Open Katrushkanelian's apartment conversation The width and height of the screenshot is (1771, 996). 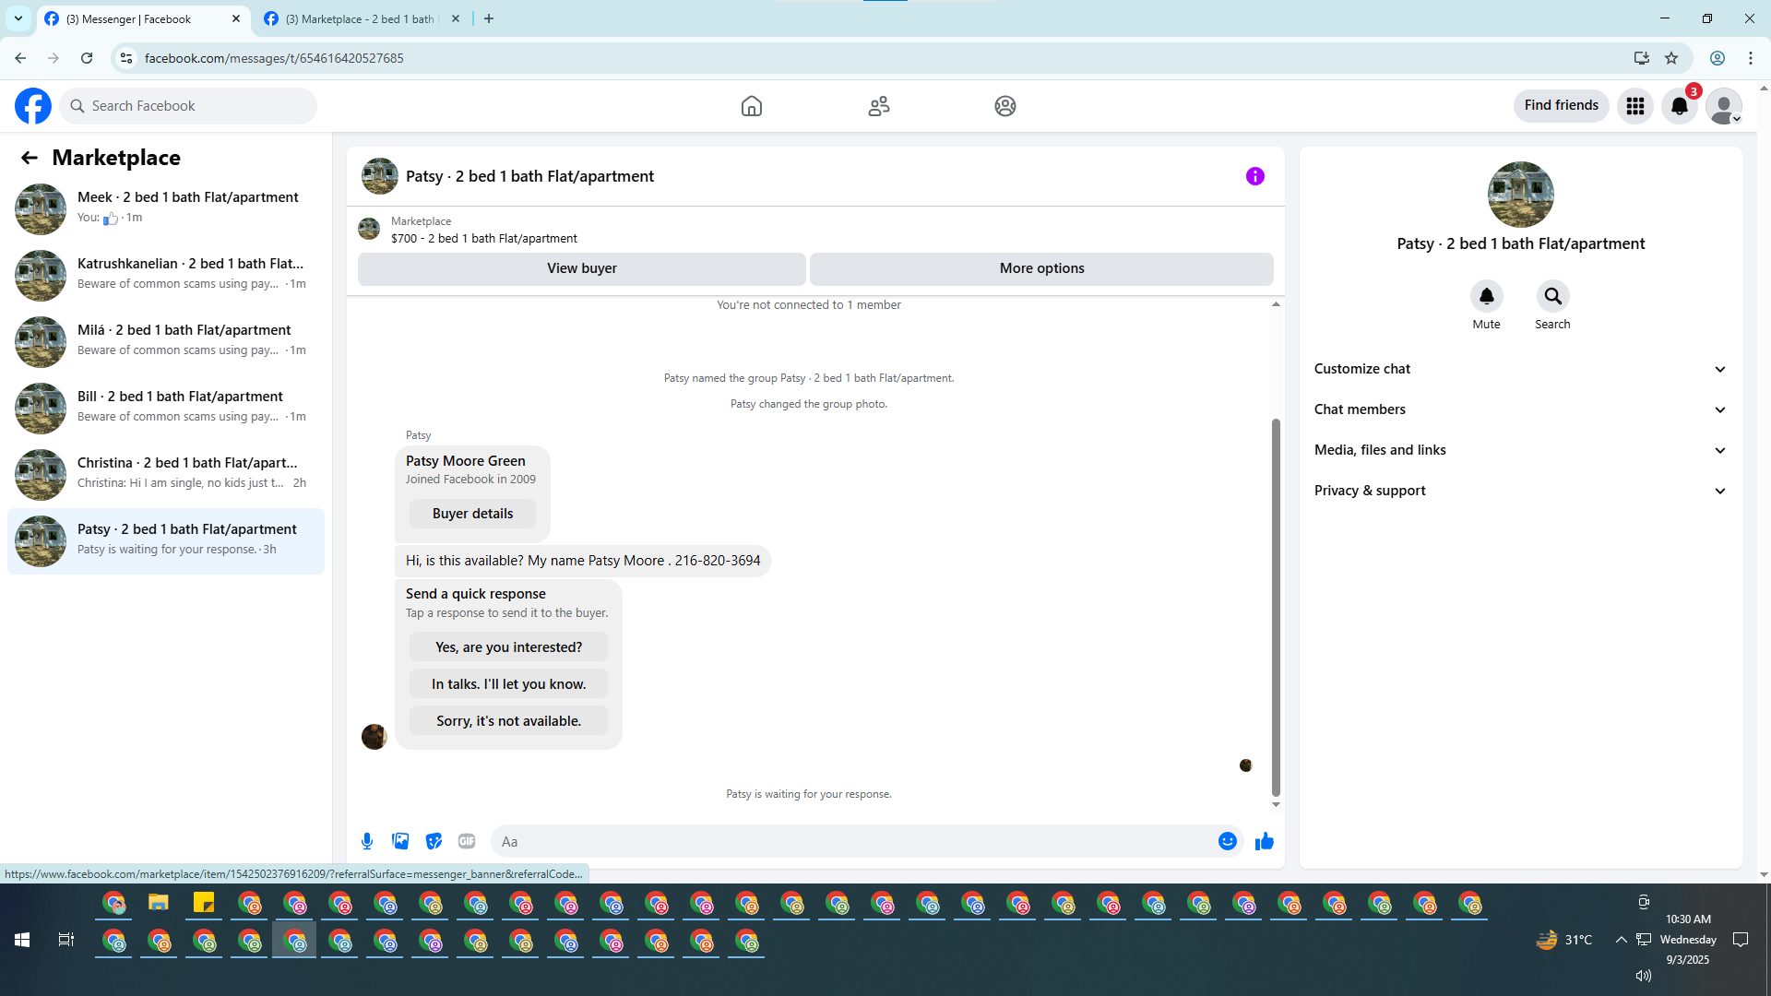[x=166, y=275]
